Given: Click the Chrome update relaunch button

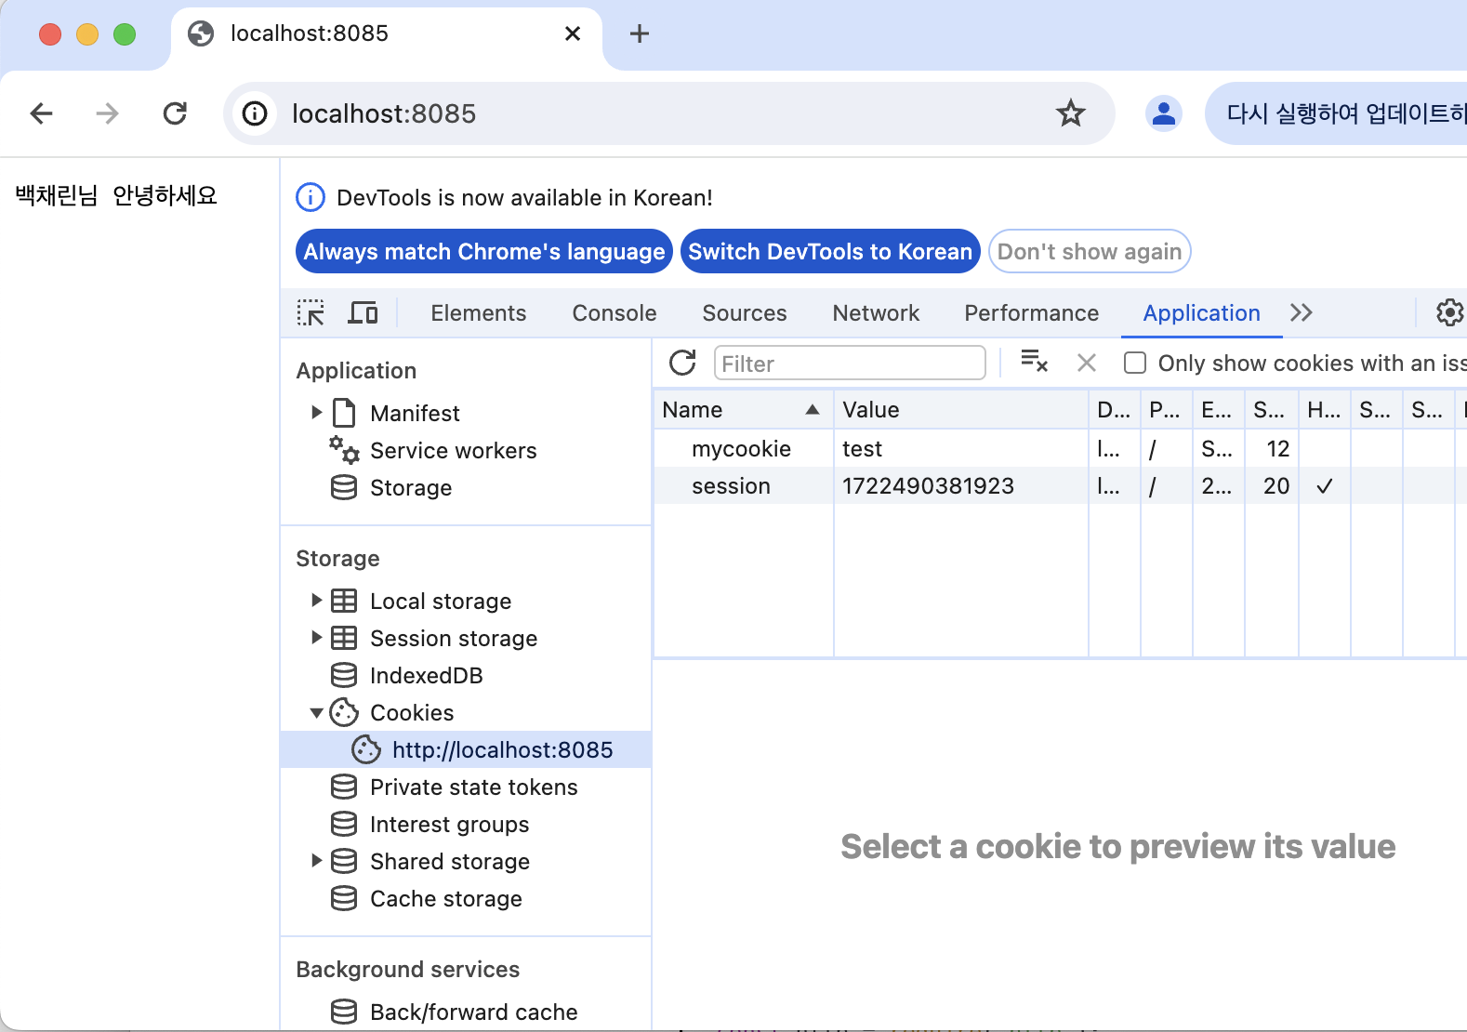Looking at the screenshot, I should [1337, 113].
